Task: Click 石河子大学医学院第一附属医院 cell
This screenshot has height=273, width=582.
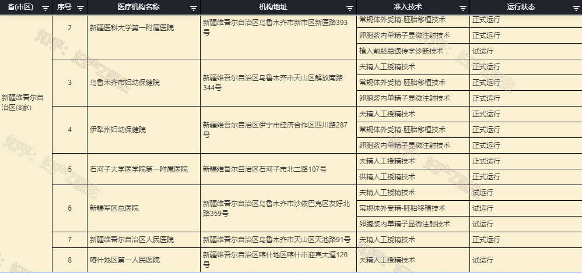Action: tap(143, 169)
